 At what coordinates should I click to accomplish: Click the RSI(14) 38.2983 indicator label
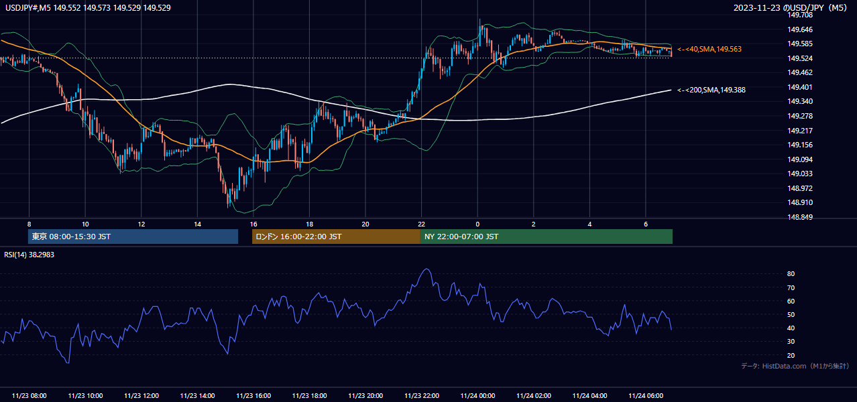(x=30, y=255)
